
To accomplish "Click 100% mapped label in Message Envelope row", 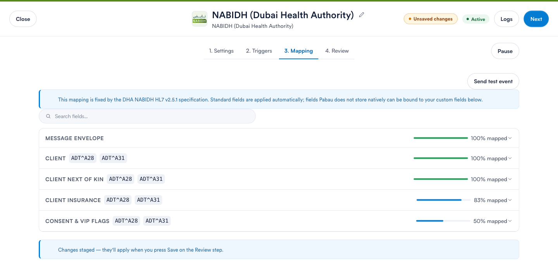I will pos(489,138).
